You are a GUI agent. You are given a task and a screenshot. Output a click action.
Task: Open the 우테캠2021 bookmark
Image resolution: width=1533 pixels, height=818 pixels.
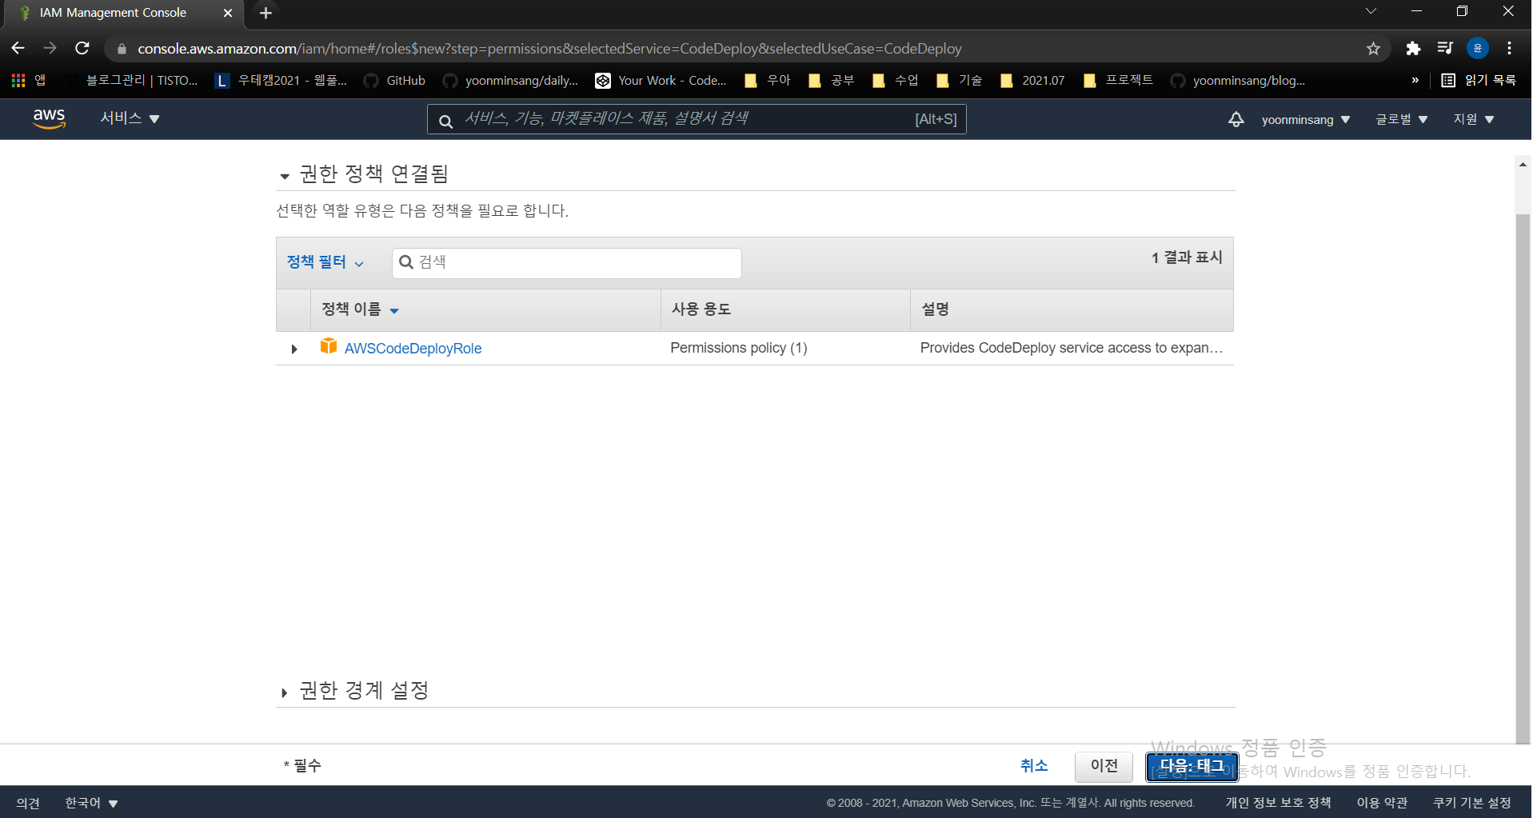tap(281, 80)
